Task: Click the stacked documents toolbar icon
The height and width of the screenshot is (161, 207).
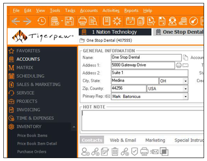Action: click(141, 21)
